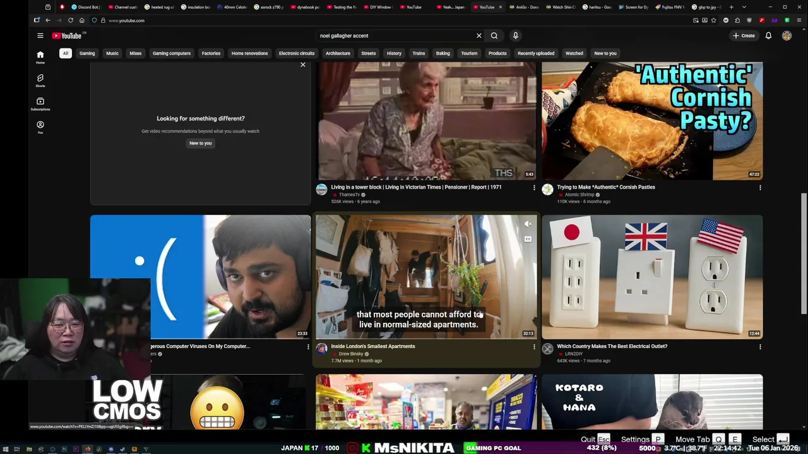Open more options for Victorian tower block video
Viewport: 808px width, 454px height.
(x=534, y=187)
